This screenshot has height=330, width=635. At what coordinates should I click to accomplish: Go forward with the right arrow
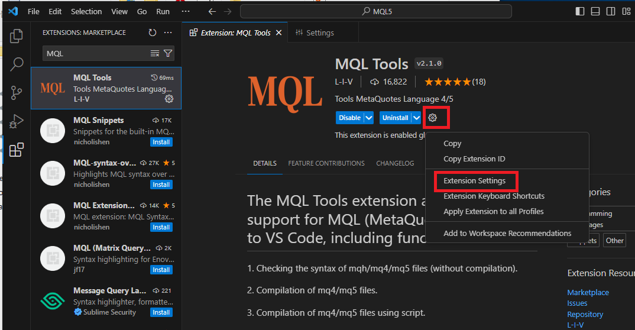point(228,11)
